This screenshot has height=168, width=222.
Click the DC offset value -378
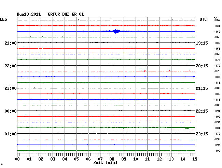click(x=217, y=71)
